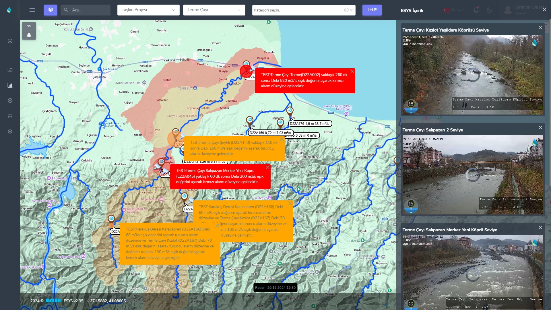The width and height of the screenshot is (551, 310).
Task: Open the briefcase sidebar icon
Action: [10, 116]
